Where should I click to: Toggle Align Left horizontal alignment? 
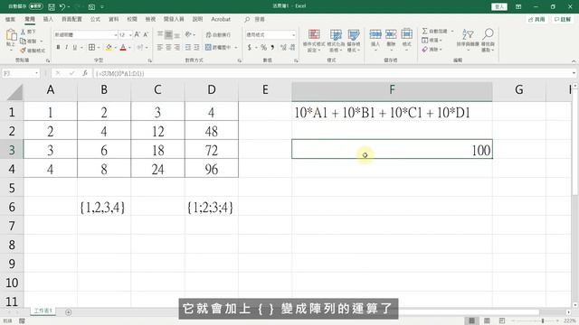(160, 47)
